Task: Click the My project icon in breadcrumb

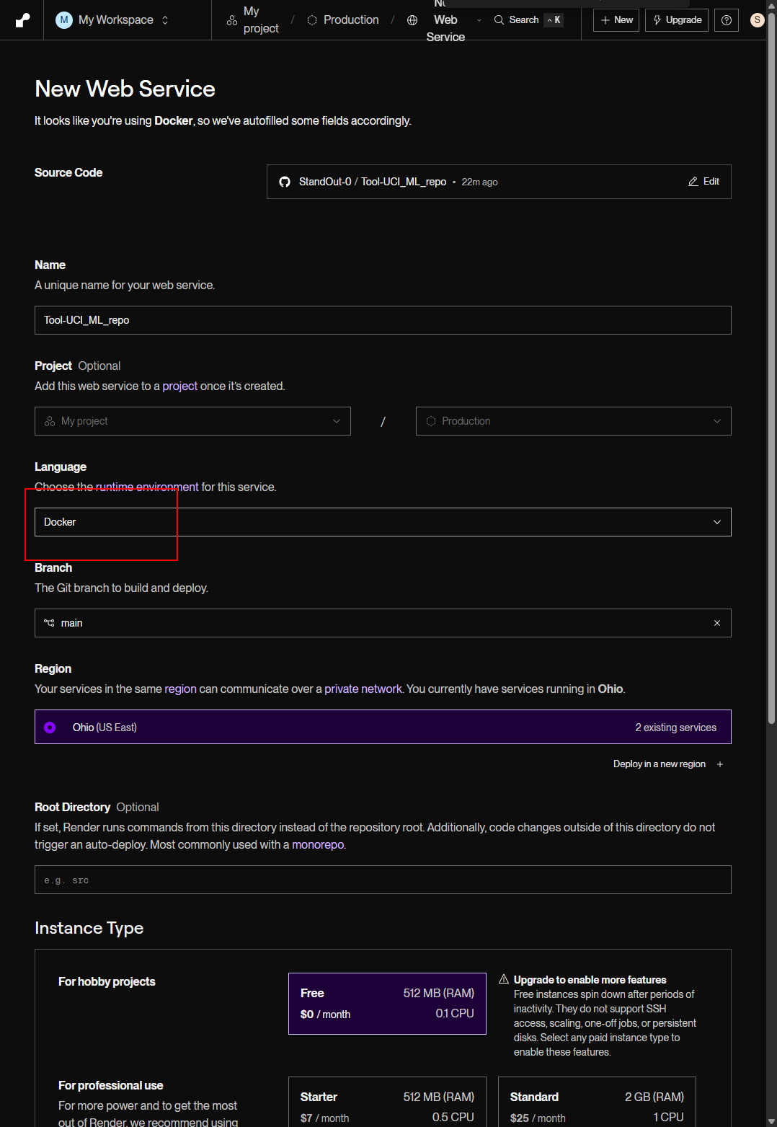Action: (232, 20)
